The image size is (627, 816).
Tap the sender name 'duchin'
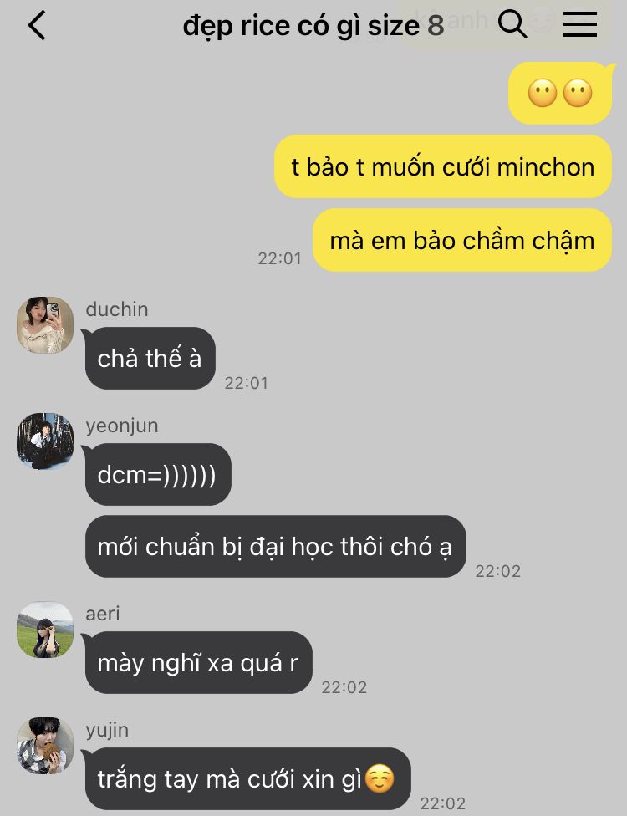(117, 309)
